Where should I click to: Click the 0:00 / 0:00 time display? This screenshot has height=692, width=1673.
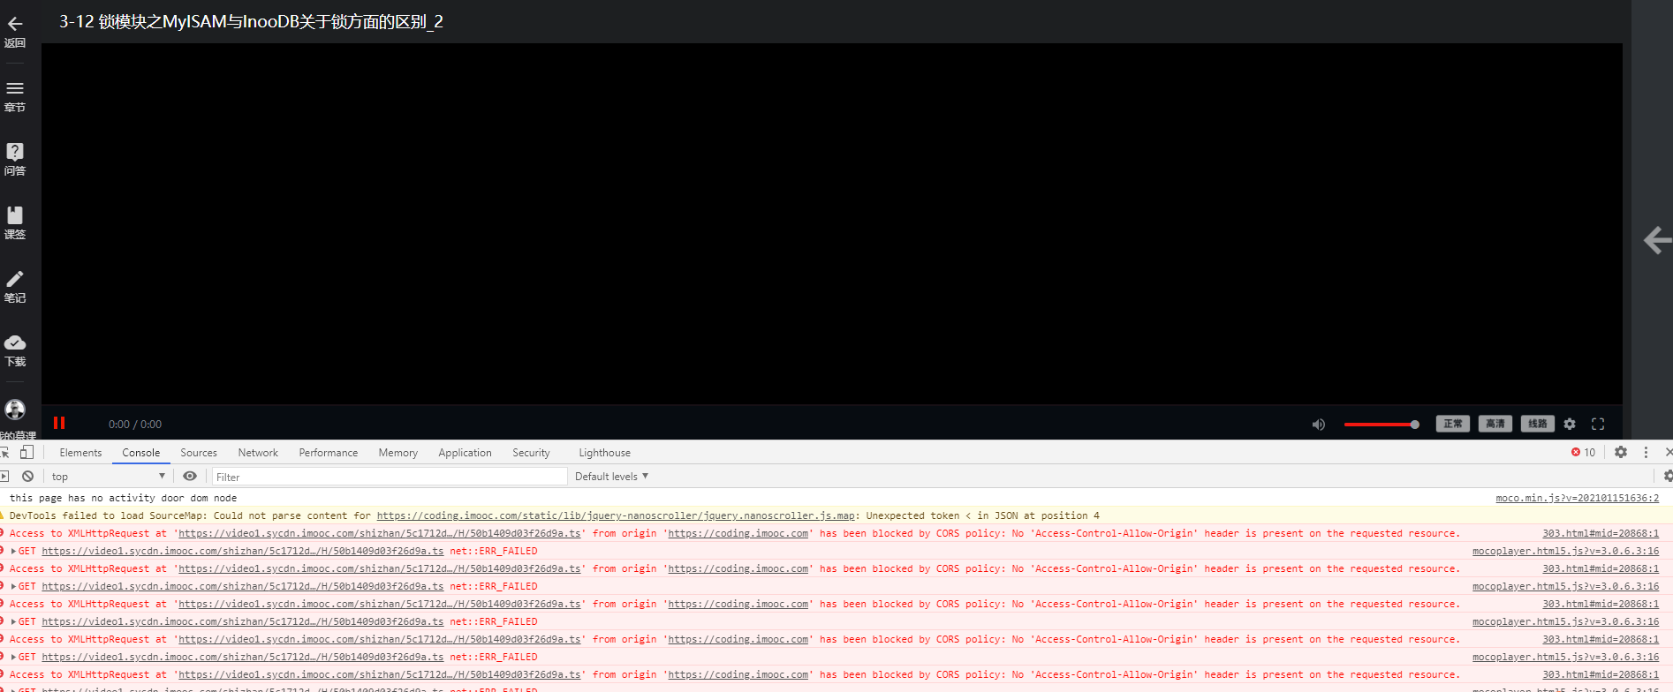click(135, 425)
